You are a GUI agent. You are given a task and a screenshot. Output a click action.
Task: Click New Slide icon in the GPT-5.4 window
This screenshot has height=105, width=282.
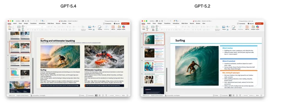19,28
